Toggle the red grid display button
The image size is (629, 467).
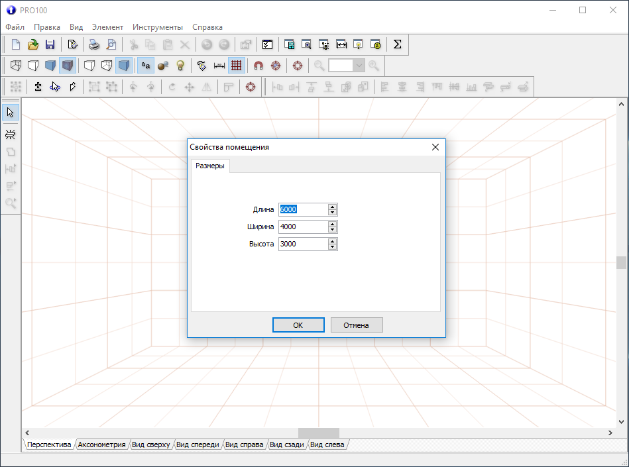tap(237, 66)
